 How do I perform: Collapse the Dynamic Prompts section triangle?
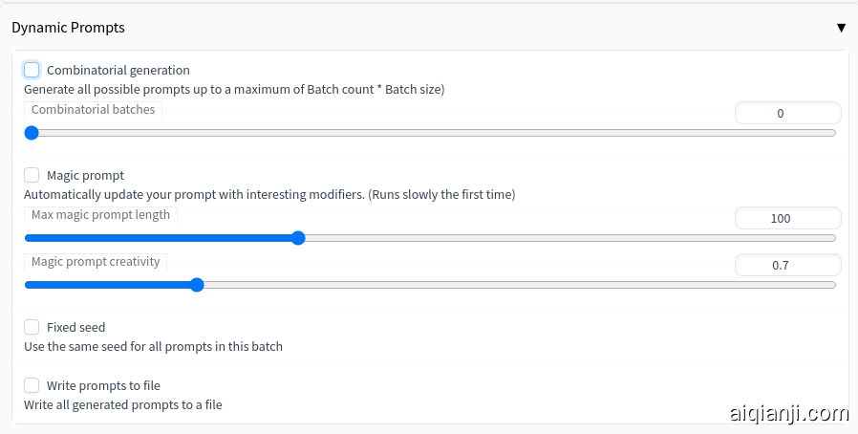[x=841, y=28]
